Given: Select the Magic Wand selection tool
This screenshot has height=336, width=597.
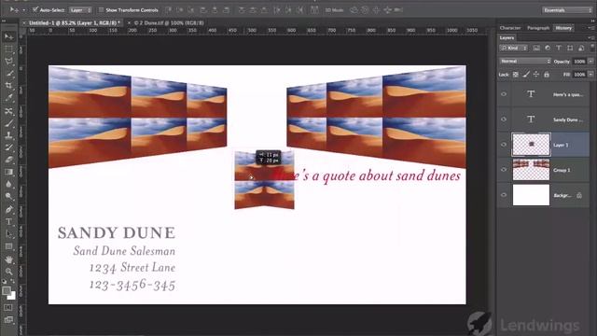Looking at the screenshot, I should (8, 73).
